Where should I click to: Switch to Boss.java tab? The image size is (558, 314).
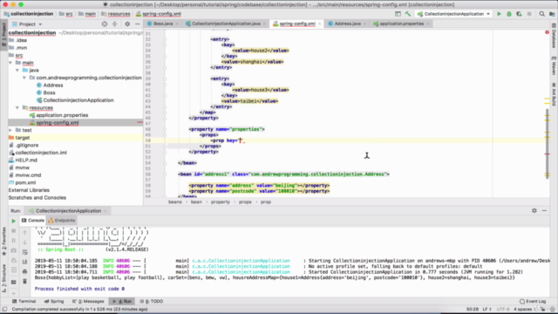click(162, 24)
